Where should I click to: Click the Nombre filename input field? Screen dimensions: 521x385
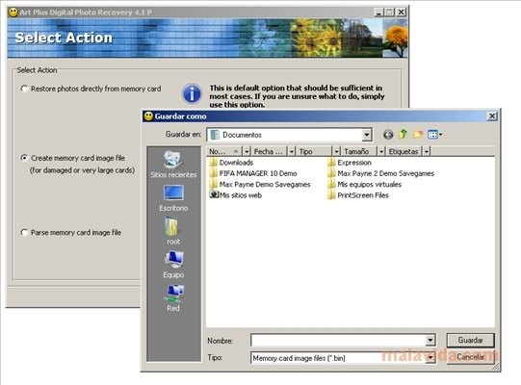[338, 340]
